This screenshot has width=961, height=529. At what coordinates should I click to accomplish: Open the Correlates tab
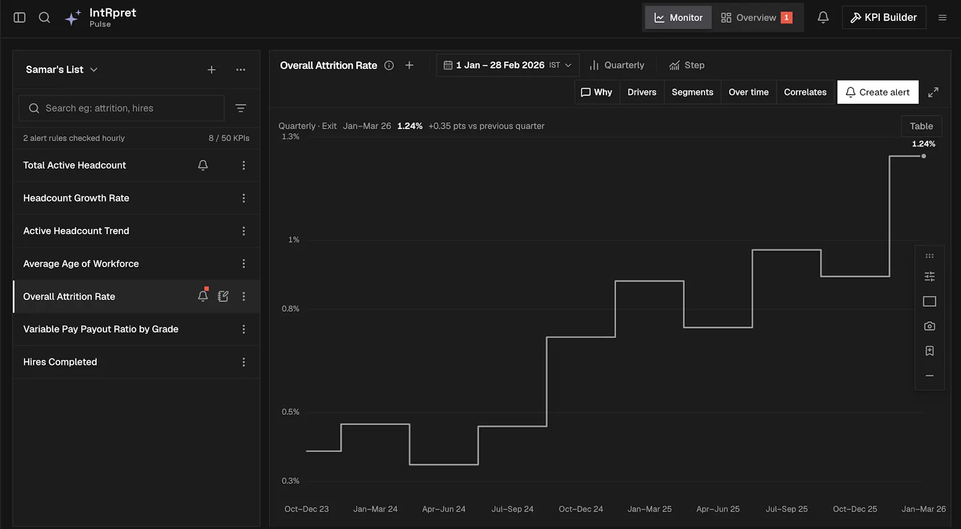click(x=805, y=92)
